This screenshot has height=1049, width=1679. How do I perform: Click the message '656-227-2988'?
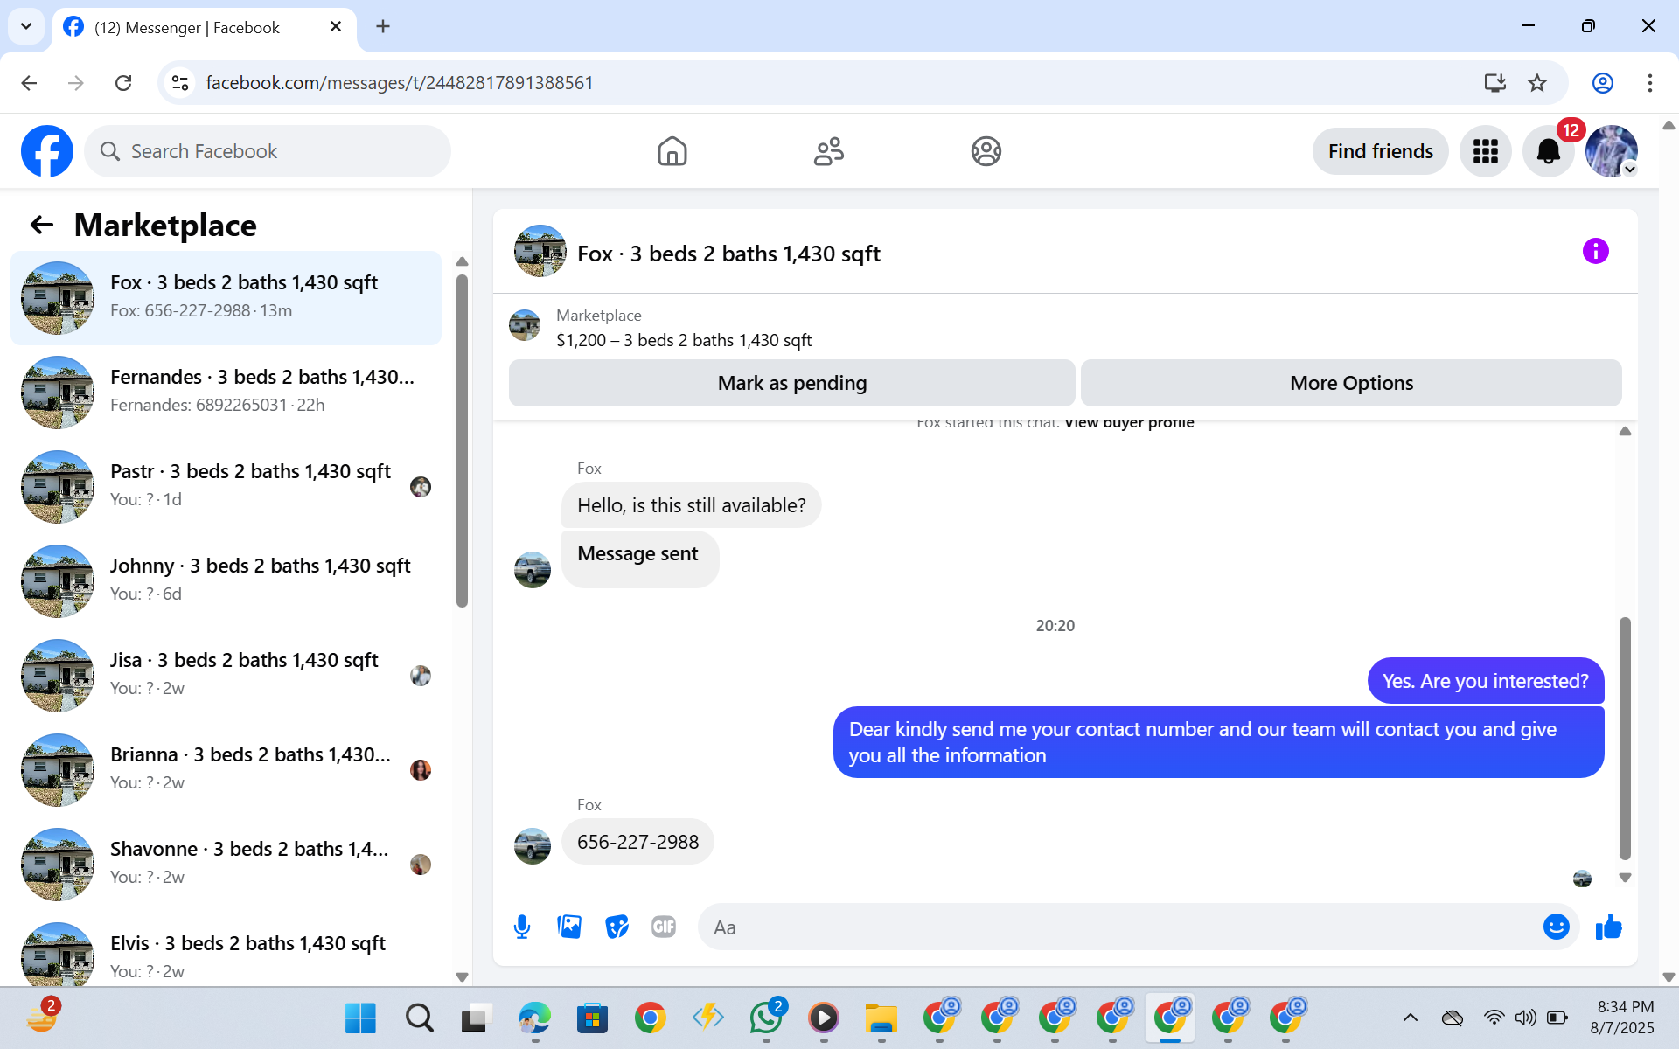(637, 842)
